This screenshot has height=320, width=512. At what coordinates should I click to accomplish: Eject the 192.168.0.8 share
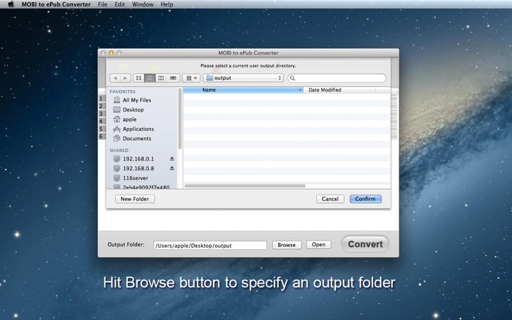[172, 168]
